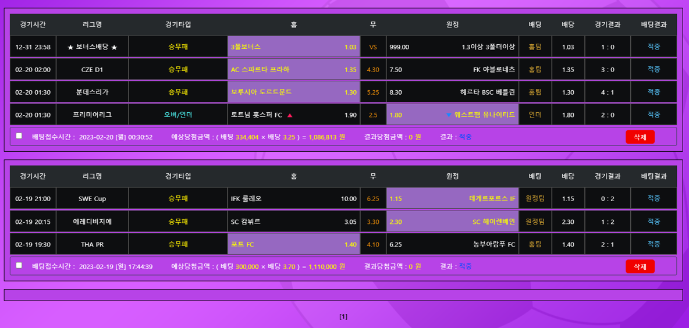Go to page [1] in the pagination
The width and height of the screenshot is (689, 328).
tap(343, 316)
